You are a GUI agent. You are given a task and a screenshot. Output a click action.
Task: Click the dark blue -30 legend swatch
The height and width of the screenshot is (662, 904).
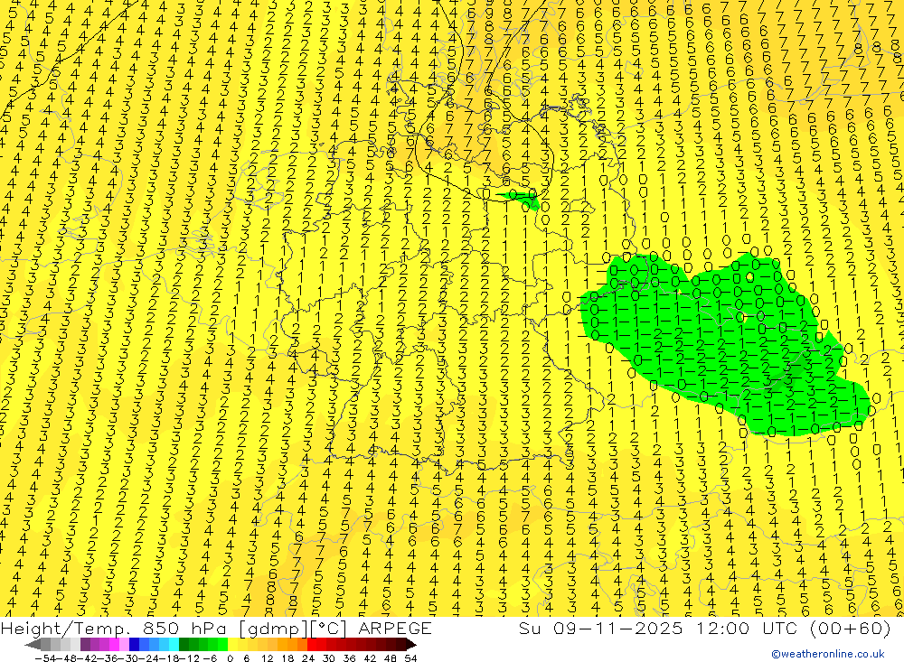coord(134,644)
